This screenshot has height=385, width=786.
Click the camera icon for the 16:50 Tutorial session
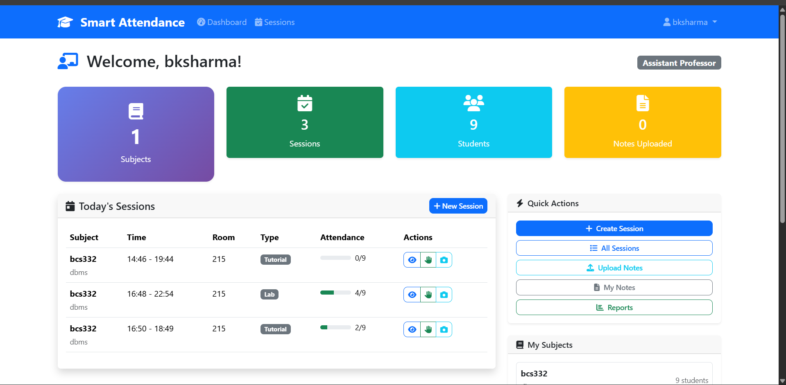click(x=444, y=329)
